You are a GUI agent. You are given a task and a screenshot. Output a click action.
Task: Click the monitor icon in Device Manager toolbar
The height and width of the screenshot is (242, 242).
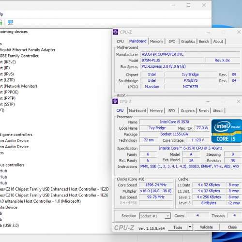point(10,22)
